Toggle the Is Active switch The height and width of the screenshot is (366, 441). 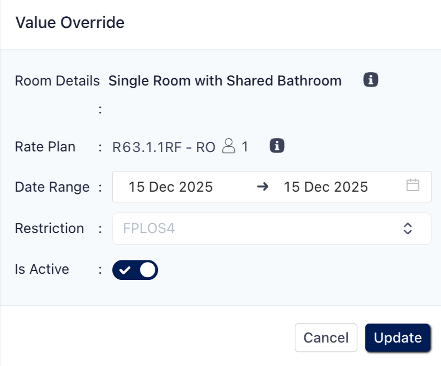tap(135, 270)
